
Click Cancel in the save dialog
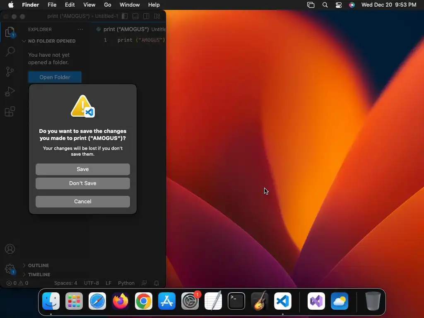point(83,202)
